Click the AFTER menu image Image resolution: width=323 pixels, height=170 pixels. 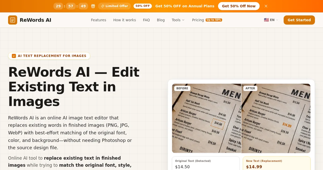(276, 118)
